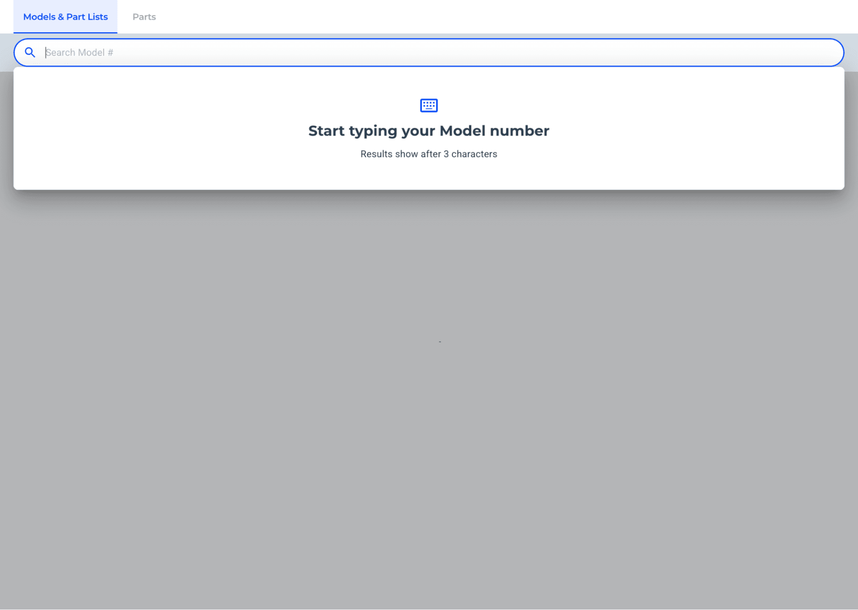Click the word 'characters' in the hint text

click(474, 154)
